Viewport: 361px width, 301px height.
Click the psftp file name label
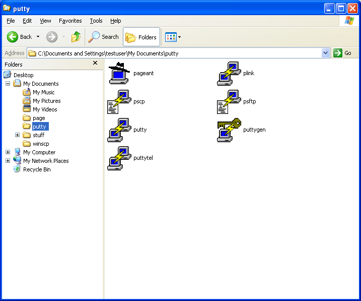tap(250, 101)
